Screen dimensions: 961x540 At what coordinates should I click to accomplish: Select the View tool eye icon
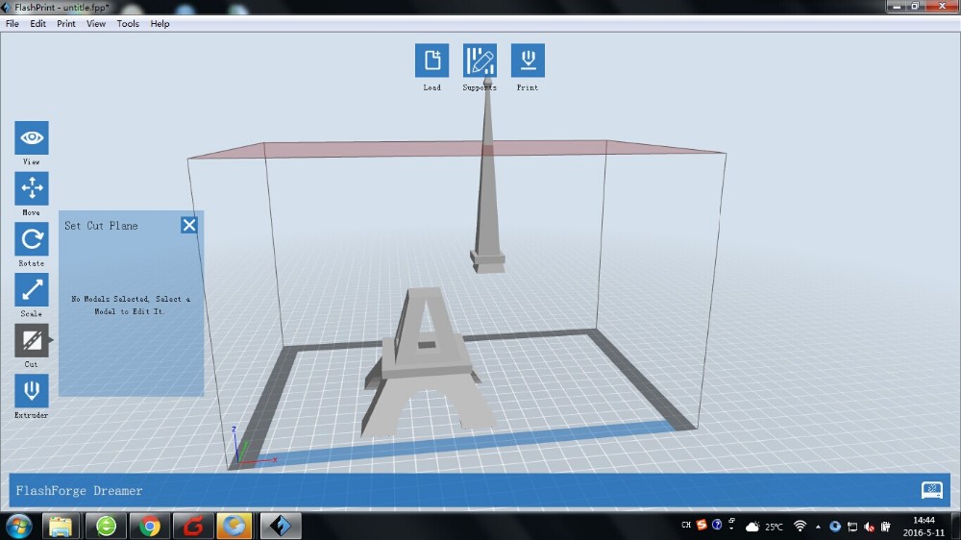[x=32, y=138]
